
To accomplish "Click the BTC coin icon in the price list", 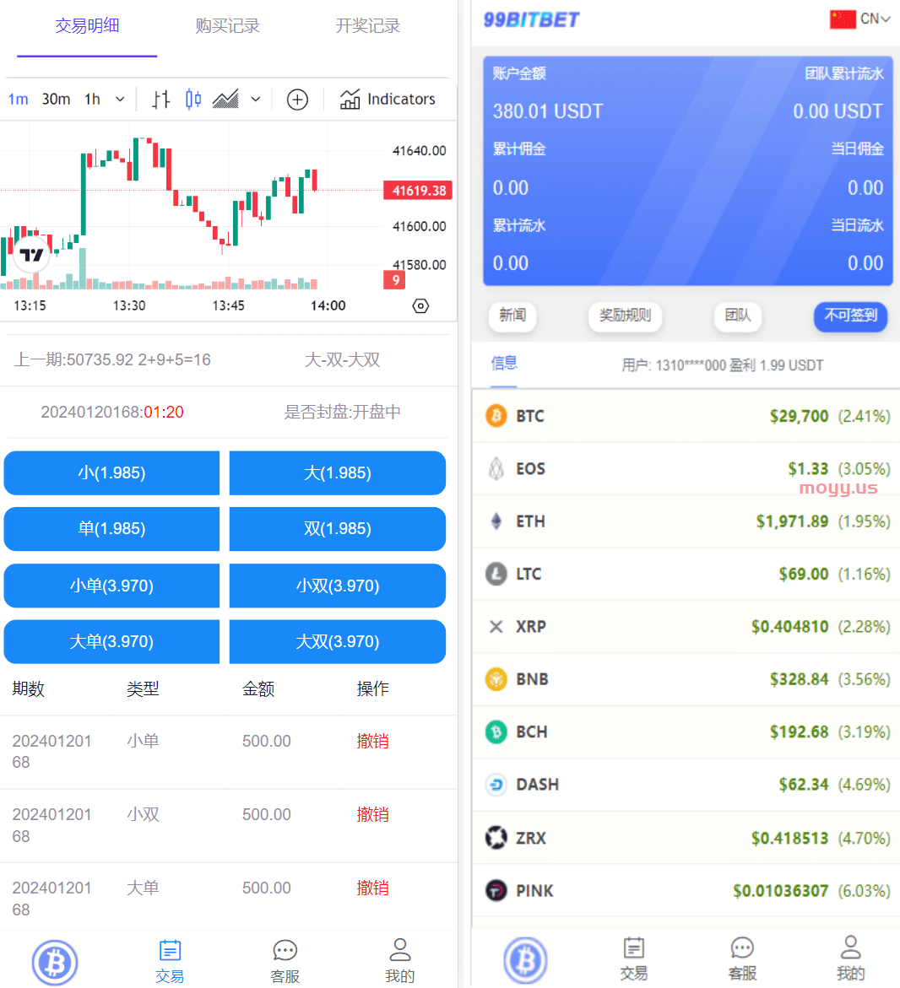I will click(496, 416).
